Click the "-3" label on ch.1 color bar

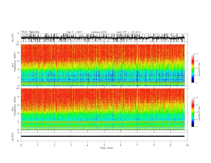(x=196, y=54)
